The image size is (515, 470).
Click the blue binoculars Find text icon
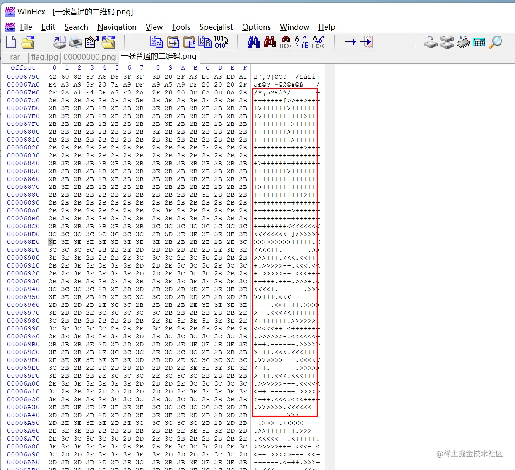253,42
